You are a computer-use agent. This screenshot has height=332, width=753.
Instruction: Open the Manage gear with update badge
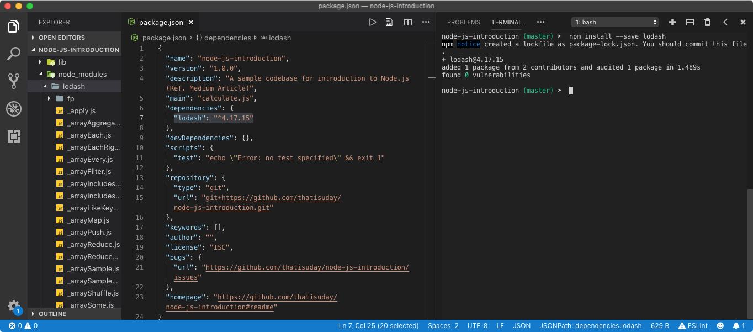(14, 307)
